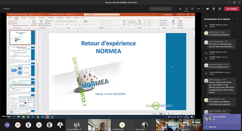Screen dimensions: 242x131
Task: Open the Sélectionner dropdown
Action: click(165, 25)
